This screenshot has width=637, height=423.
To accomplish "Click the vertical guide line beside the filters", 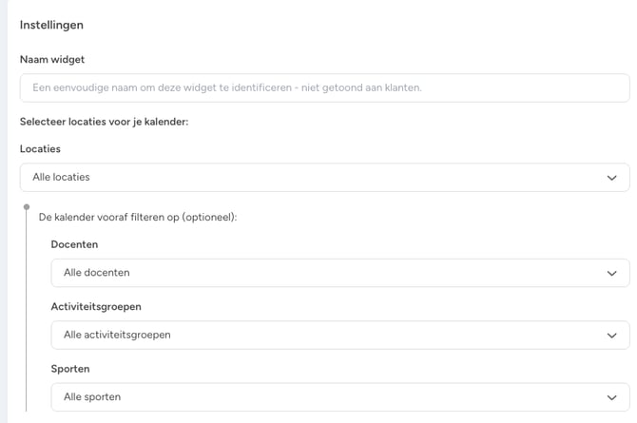I will pyautogui.click(x=27, y=314).
